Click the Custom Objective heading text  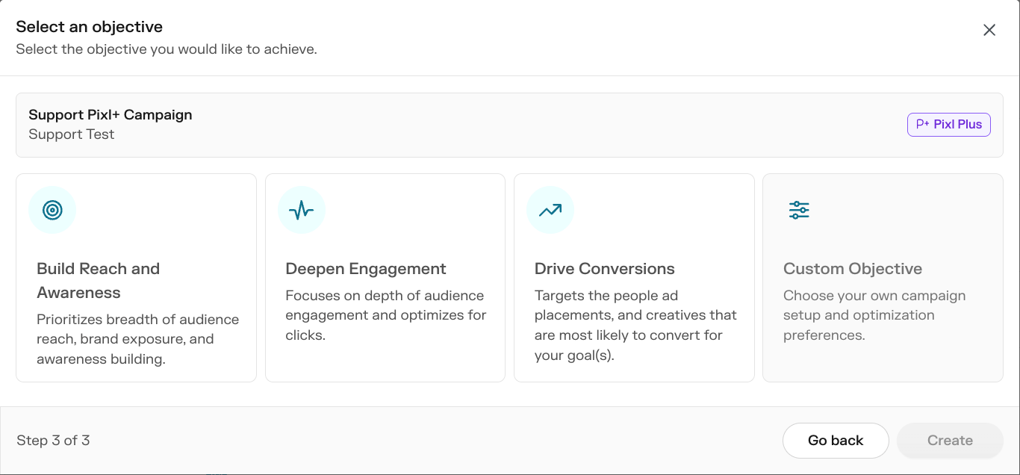click(853, 269)
